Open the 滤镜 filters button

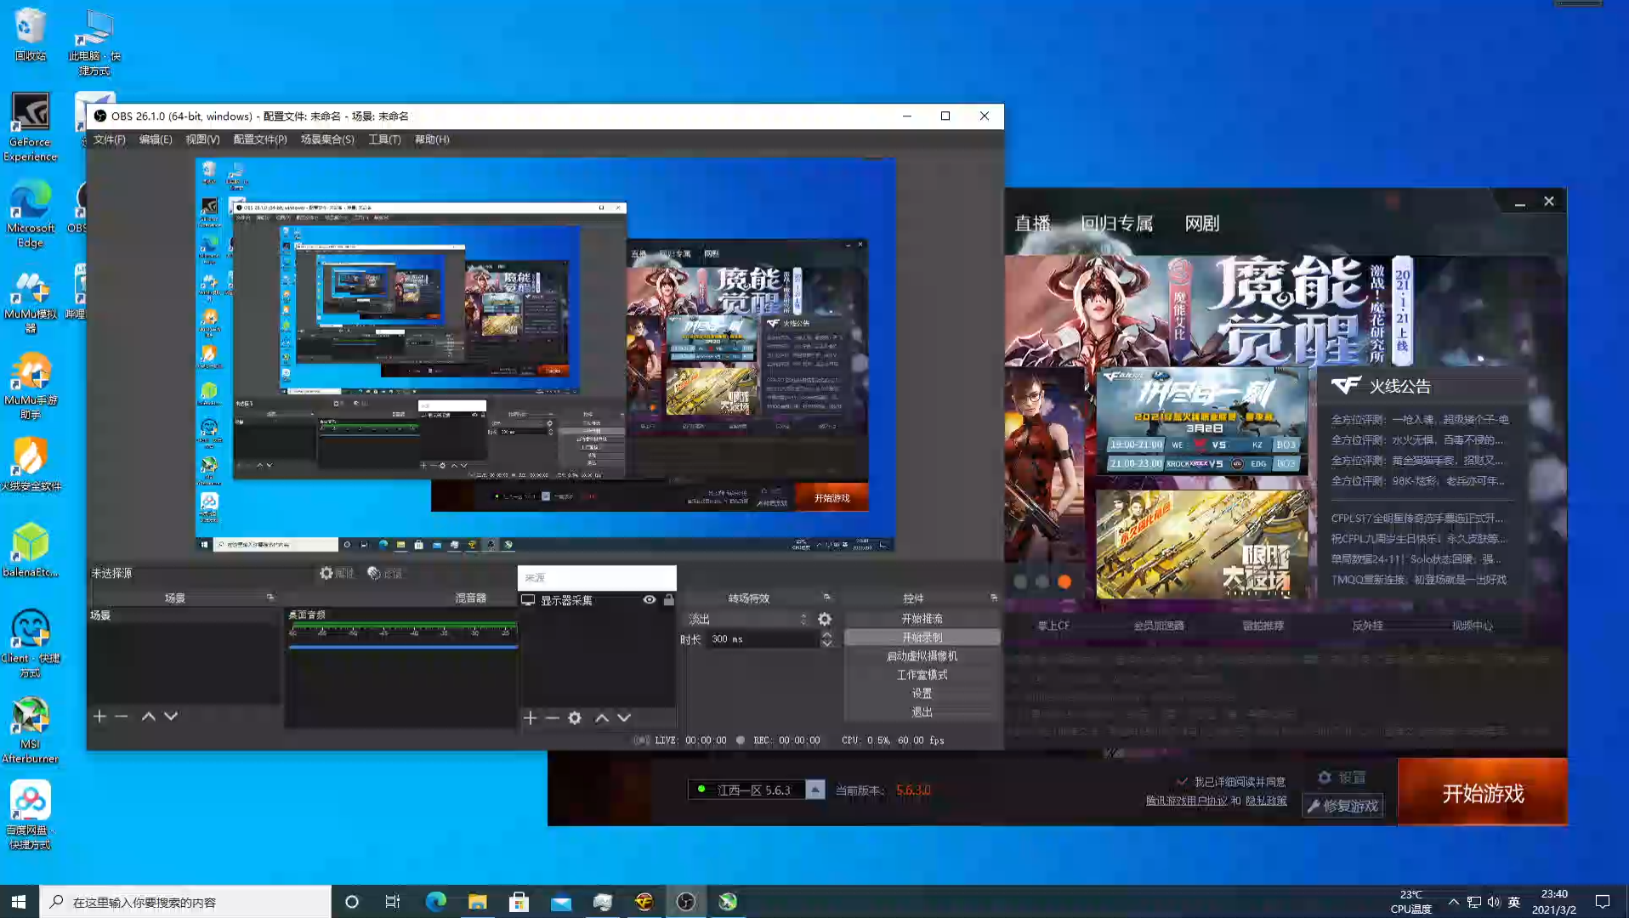384,573
